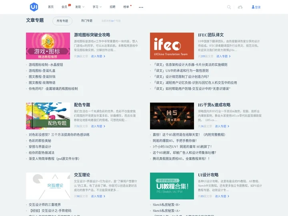Open article 图文教程-玫瑰物语
288x216 pixels.
point(42,83)
